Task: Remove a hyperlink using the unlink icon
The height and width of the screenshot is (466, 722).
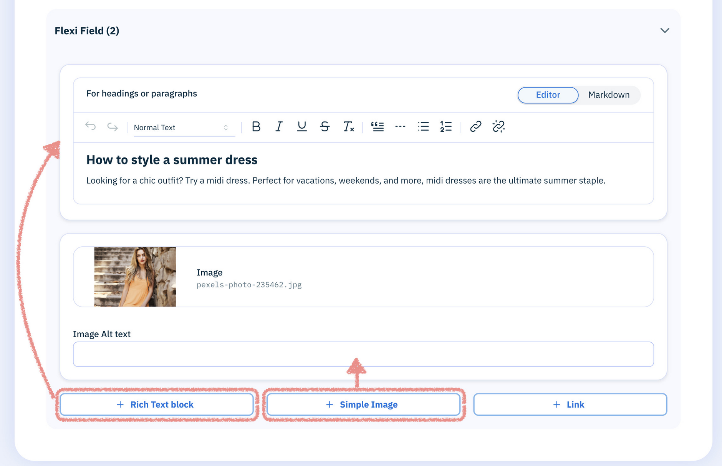Action: [498, 127]
